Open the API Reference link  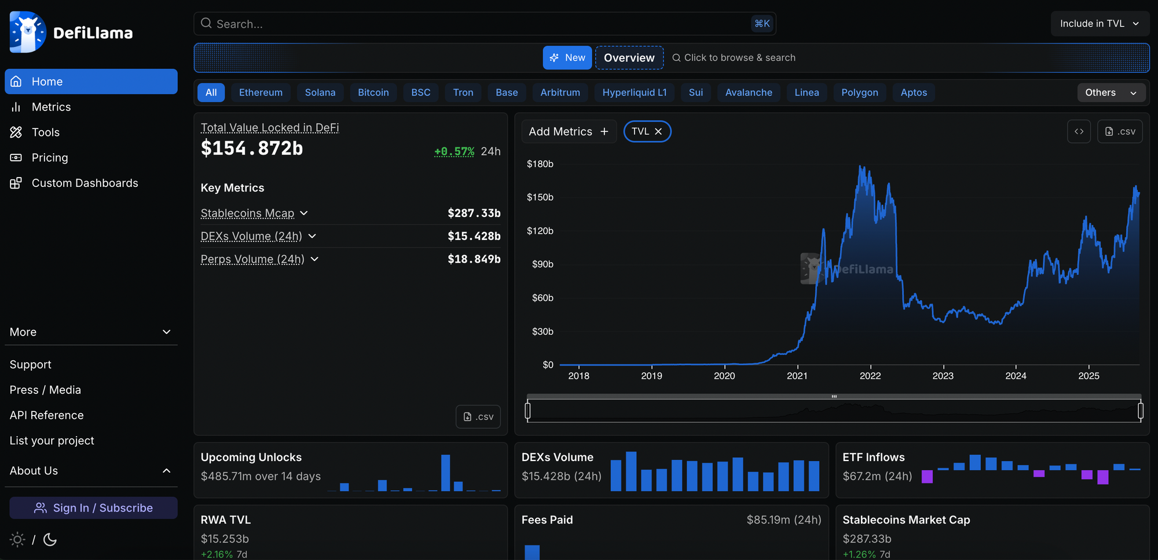[47, 415]
